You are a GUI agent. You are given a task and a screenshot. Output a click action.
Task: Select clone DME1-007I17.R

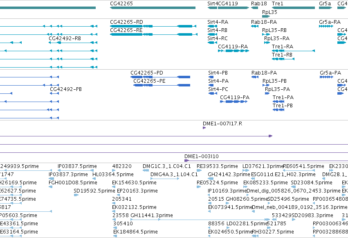[204, 128]
